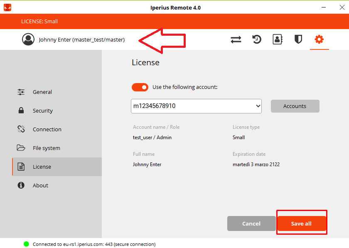Image resolution: width=349 pixels, height=248 pixels.
Task: Click the 'Iperius Remote 4.0' window title
Action: click(x=176, y=8)
